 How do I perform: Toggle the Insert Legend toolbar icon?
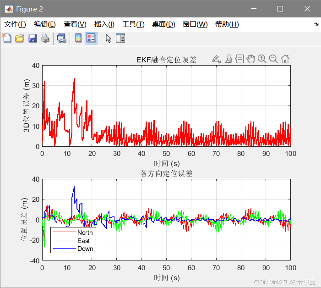pyautogui.click(x=91, y=39)
